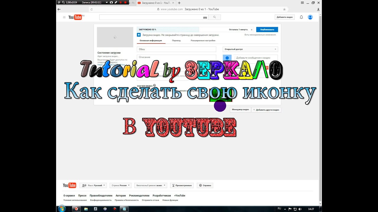Click the upload progress bar Загружено 53 %
Screen dimensions: 378x212
195,29
